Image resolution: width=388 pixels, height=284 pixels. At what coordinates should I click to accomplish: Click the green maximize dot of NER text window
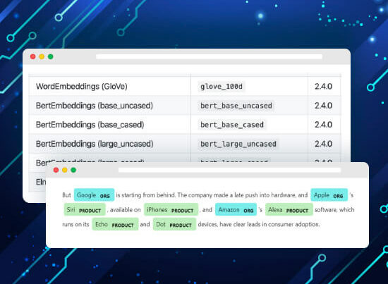[73, 170]
